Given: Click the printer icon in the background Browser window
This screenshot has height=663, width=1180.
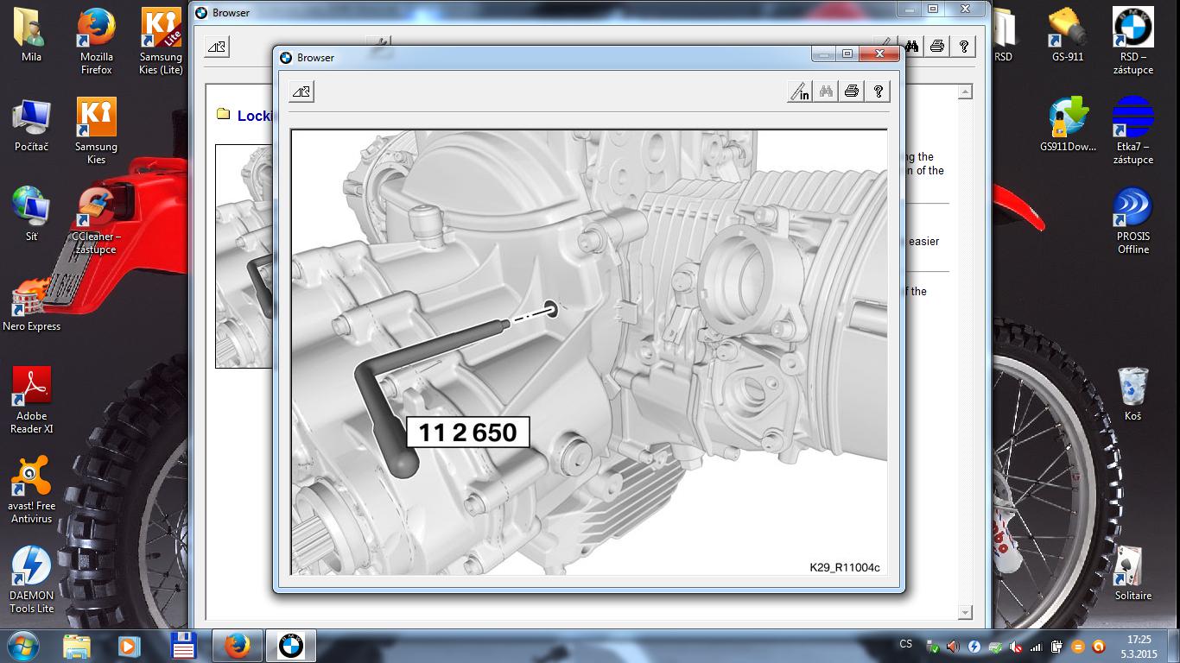Looking at the screenshot, I should coord(937,47).
